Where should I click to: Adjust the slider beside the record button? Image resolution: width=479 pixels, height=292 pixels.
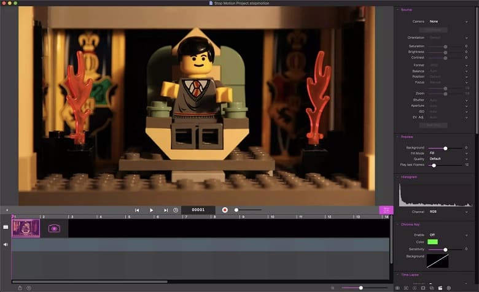(x=248, y=210)
